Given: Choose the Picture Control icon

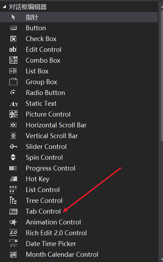Looking at the screenshot, I should click(x=13, y=114).
